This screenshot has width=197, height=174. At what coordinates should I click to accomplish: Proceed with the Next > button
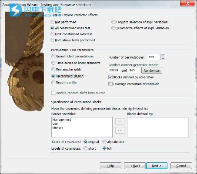(157, 166)
